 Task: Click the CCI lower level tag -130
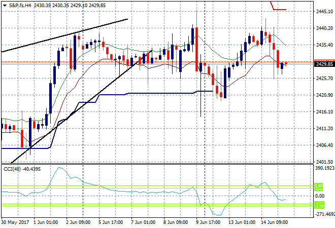[319, 206]
